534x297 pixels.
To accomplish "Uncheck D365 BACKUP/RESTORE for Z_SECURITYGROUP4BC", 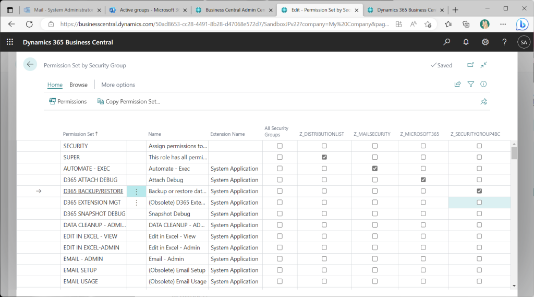I will 479,191.
